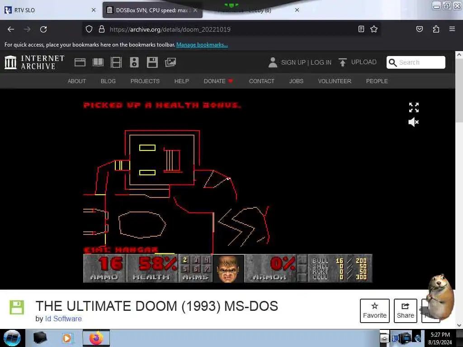
Task: Open the CONTACT menu item
Action: point(262,81)
